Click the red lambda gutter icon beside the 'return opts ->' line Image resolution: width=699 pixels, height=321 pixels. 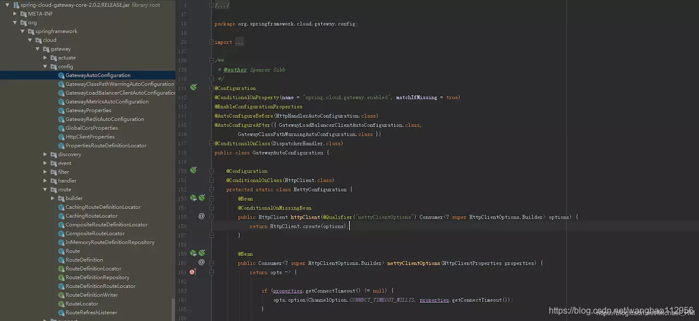[x=192, y=272]
